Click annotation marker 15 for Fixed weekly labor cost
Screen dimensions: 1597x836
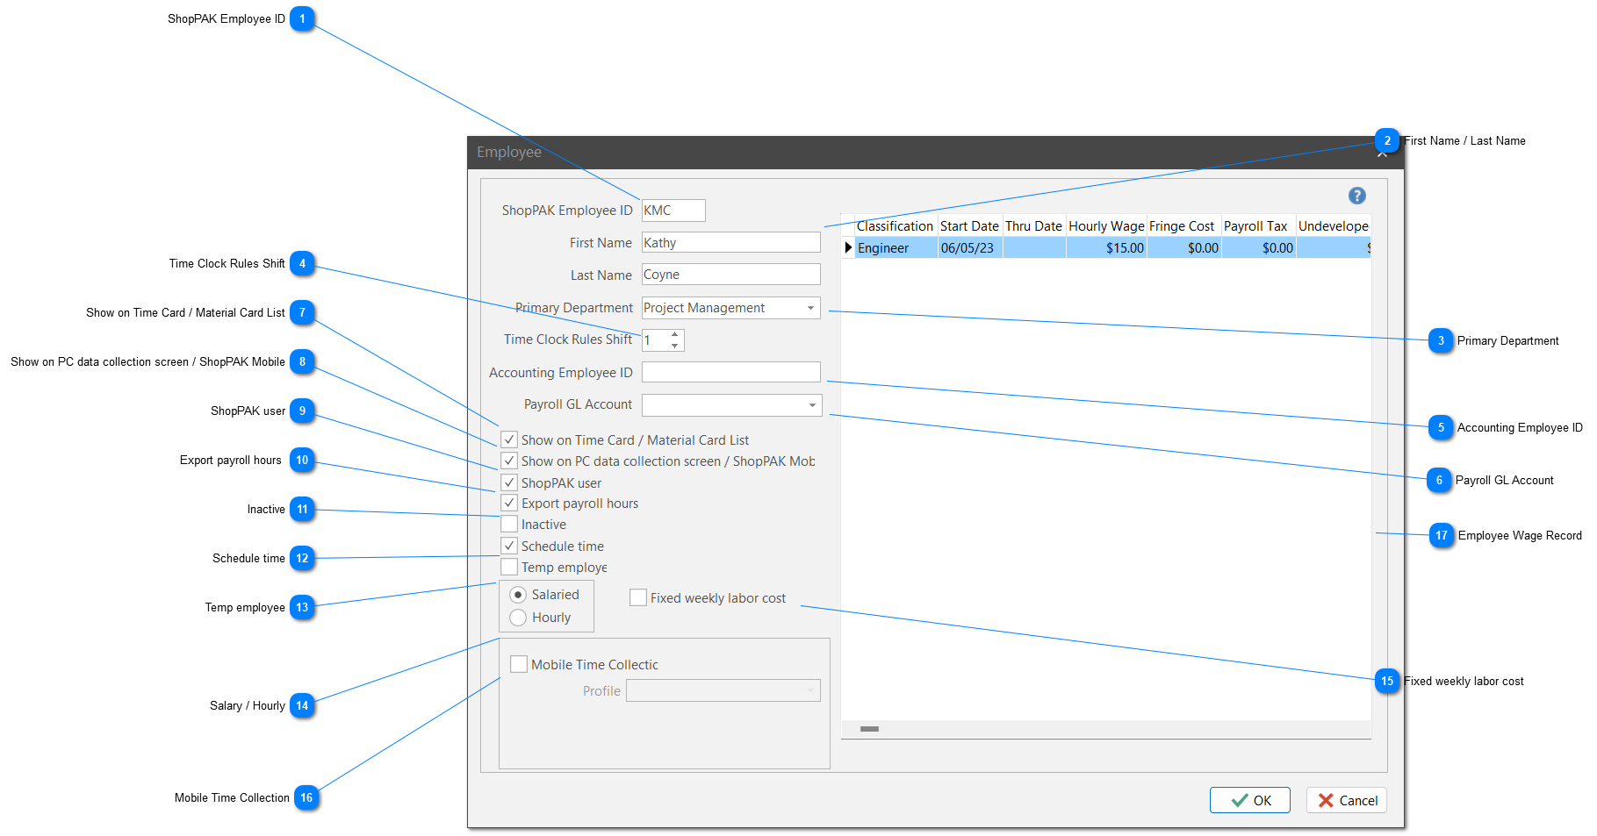[x=1386, y=681]
